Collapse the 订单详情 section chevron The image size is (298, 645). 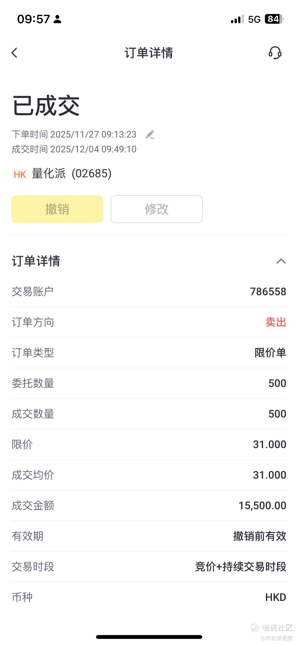click(281, 261)
